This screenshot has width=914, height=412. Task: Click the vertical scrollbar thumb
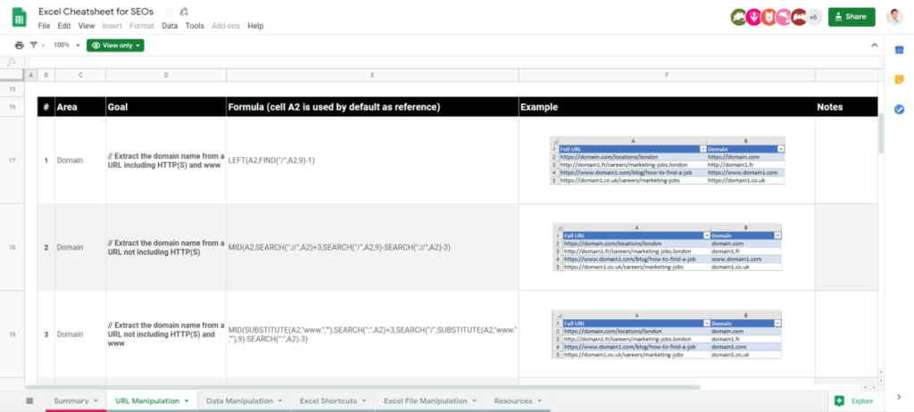[881, 133]
